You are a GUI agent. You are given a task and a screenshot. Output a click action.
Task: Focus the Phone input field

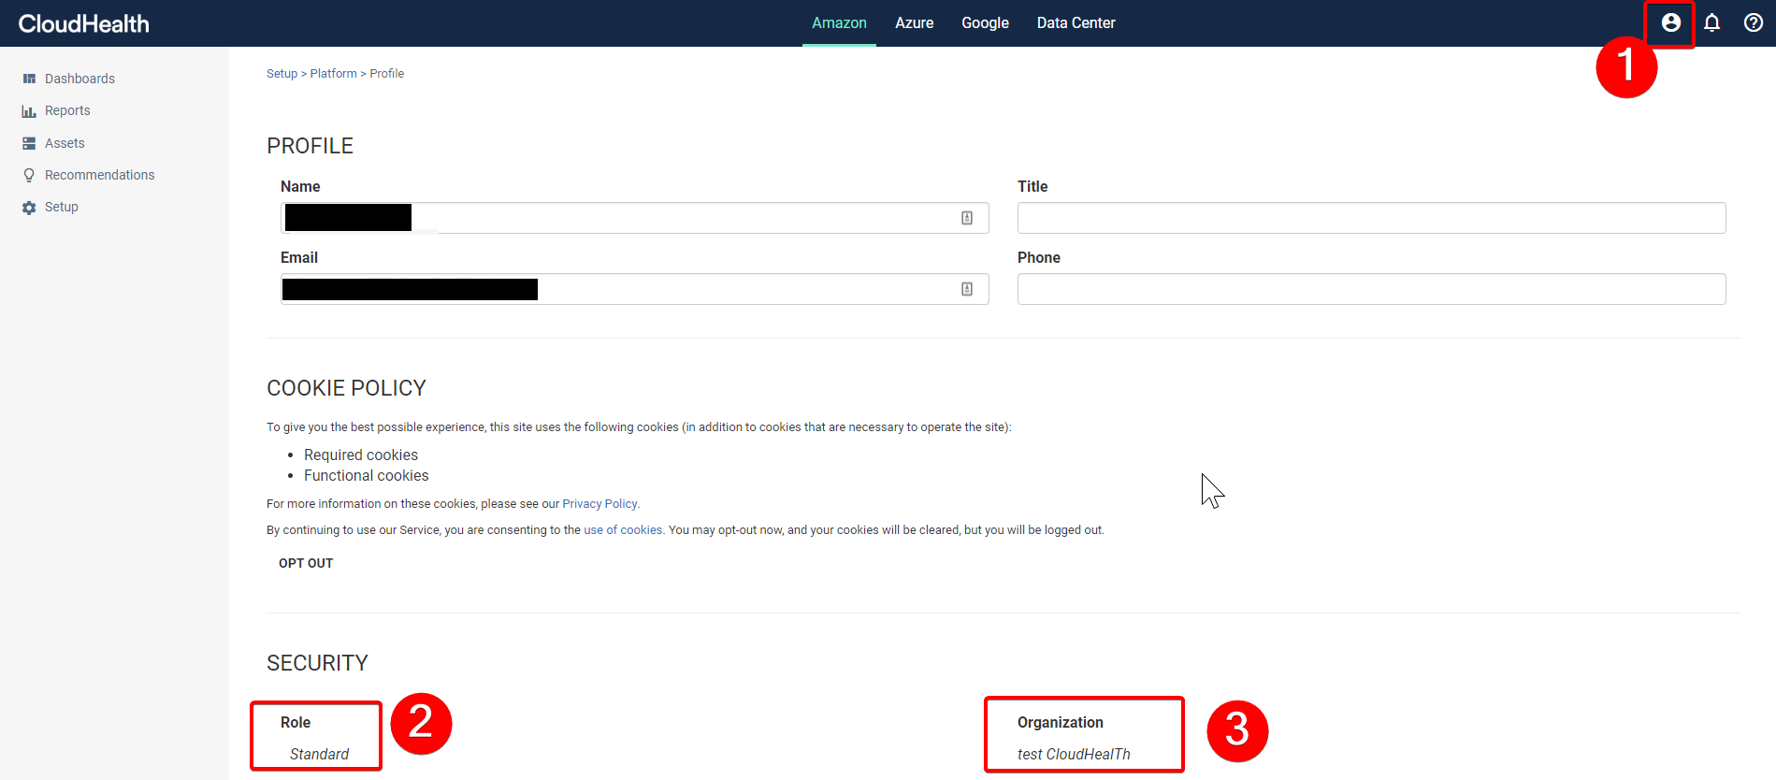(1371, 289)
